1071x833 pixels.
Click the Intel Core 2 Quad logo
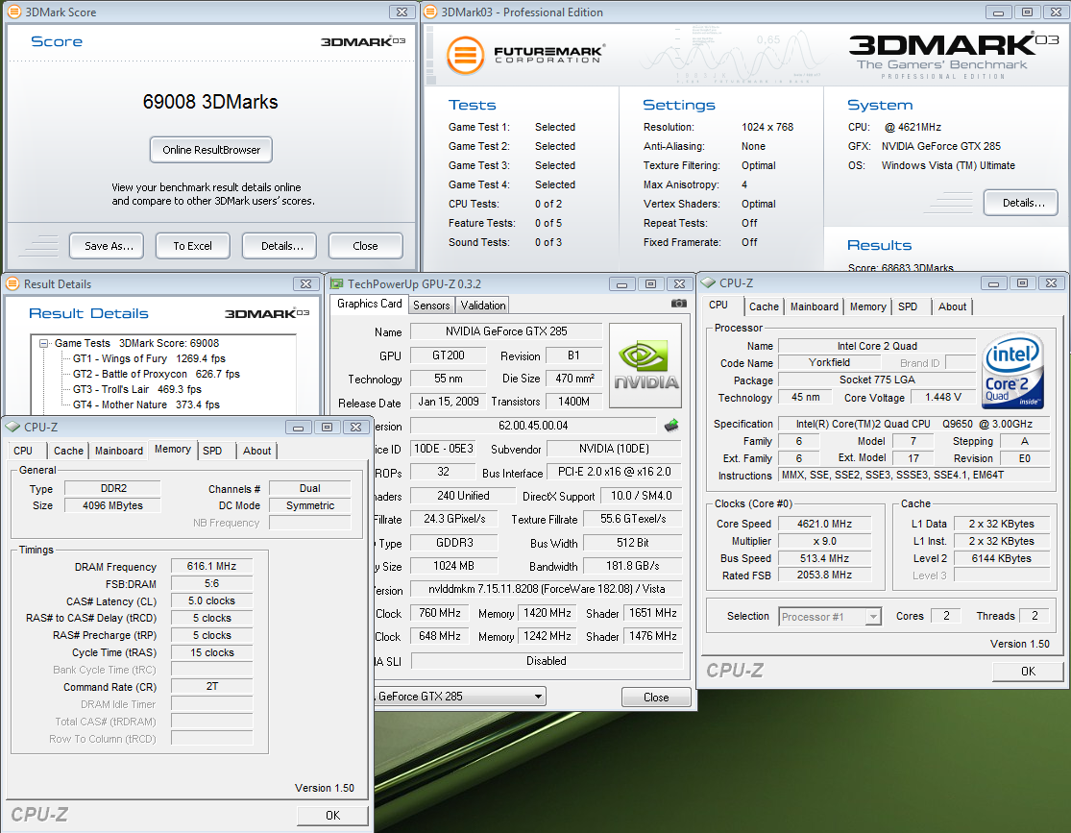(1013, 370)
